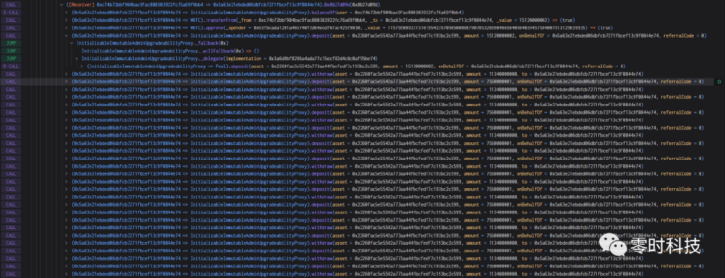Click CALL badge of the Receiver row
The height and width of the screenshot is (278, 725).
pos(11,5)
